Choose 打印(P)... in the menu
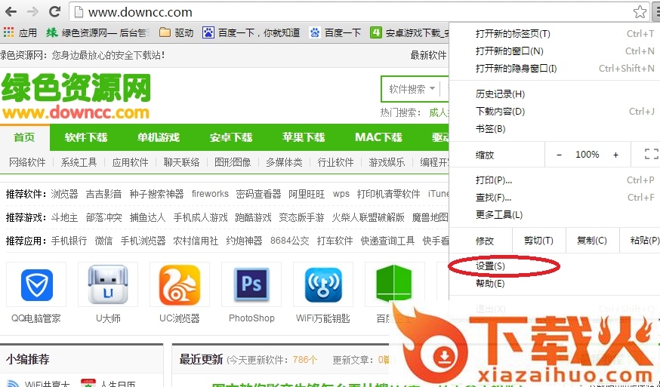This screenshot has height=387, width=660. click(x=554, y=180)
